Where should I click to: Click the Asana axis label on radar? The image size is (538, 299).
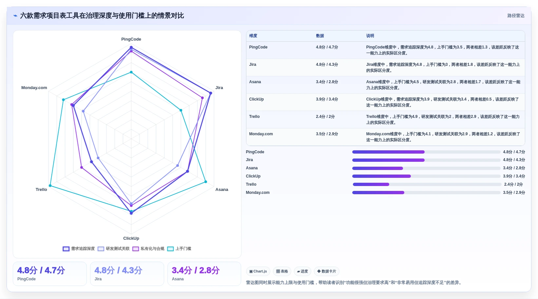tap(221, 190)
